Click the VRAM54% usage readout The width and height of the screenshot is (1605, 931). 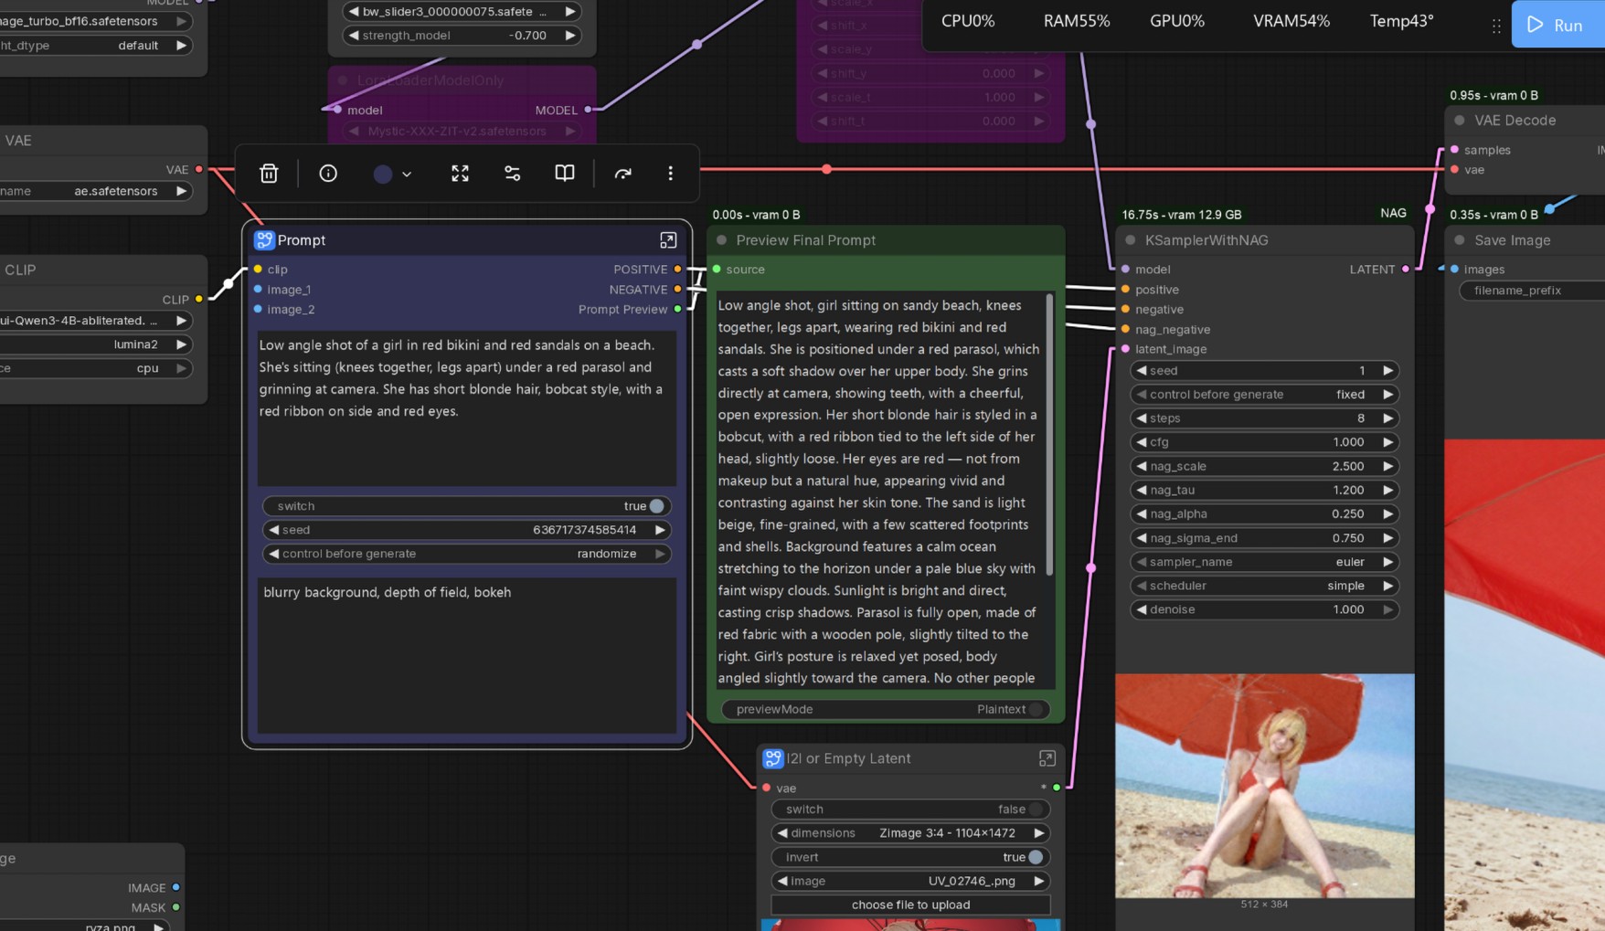(1291, 21)
